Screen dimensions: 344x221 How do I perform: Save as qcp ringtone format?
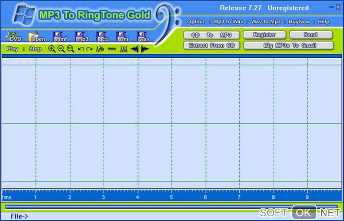[103, 37]
